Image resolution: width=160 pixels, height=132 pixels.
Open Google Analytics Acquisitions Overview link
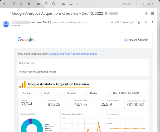[x=74, y=54]
